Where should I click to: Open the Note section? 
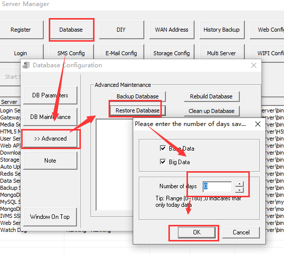click(50, 161)
